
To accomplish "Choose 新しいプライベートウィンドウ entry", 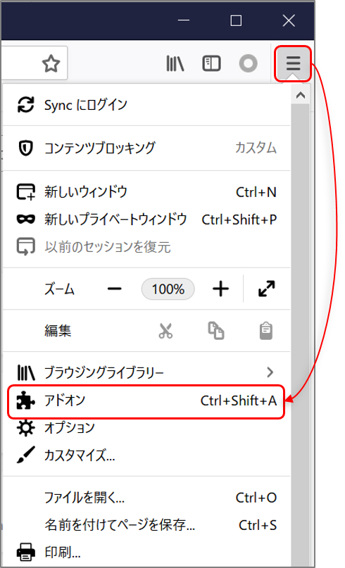I will (146, 219).
